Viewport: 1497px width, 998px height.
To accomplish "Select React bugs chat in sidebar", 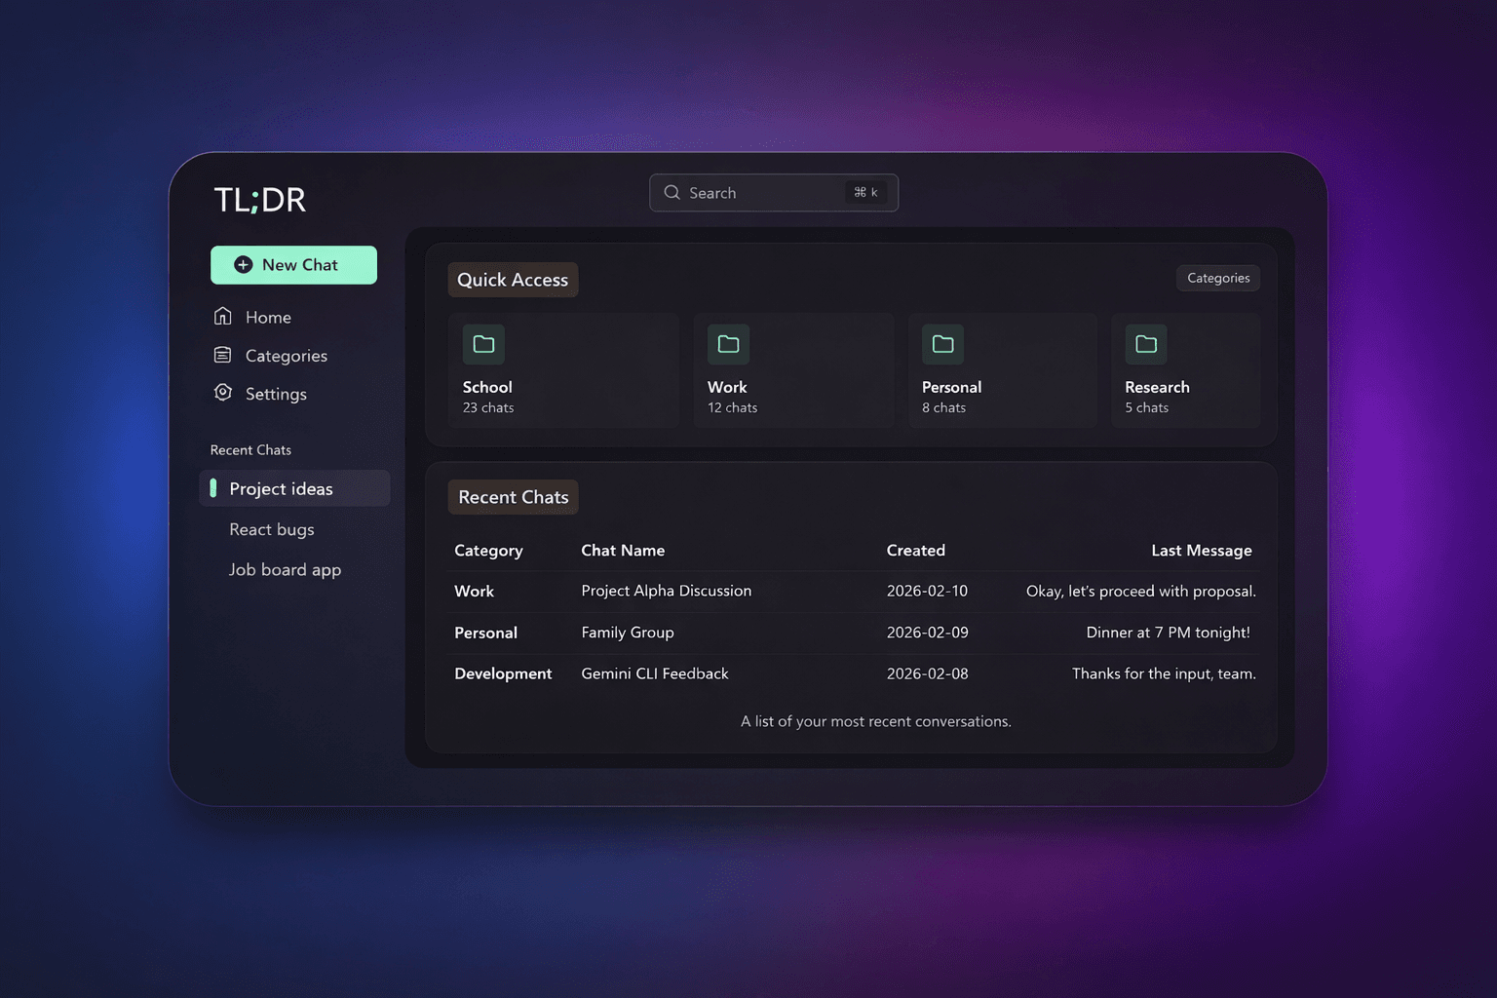I will coord(272,529).
